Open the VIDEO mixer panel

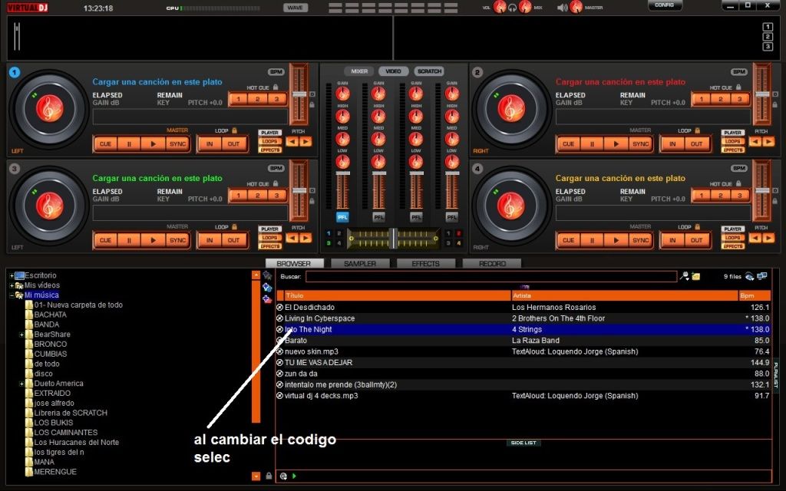point(393,71)
